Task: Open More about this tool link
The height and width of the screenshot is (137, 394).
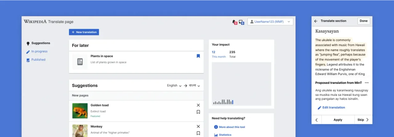Action: pyautogui.click(x=232, y=127)
